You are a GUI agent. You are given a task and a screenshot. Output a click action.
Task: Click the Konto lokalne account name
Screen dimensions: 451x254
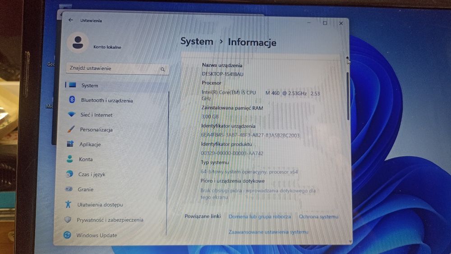point(107,47)
